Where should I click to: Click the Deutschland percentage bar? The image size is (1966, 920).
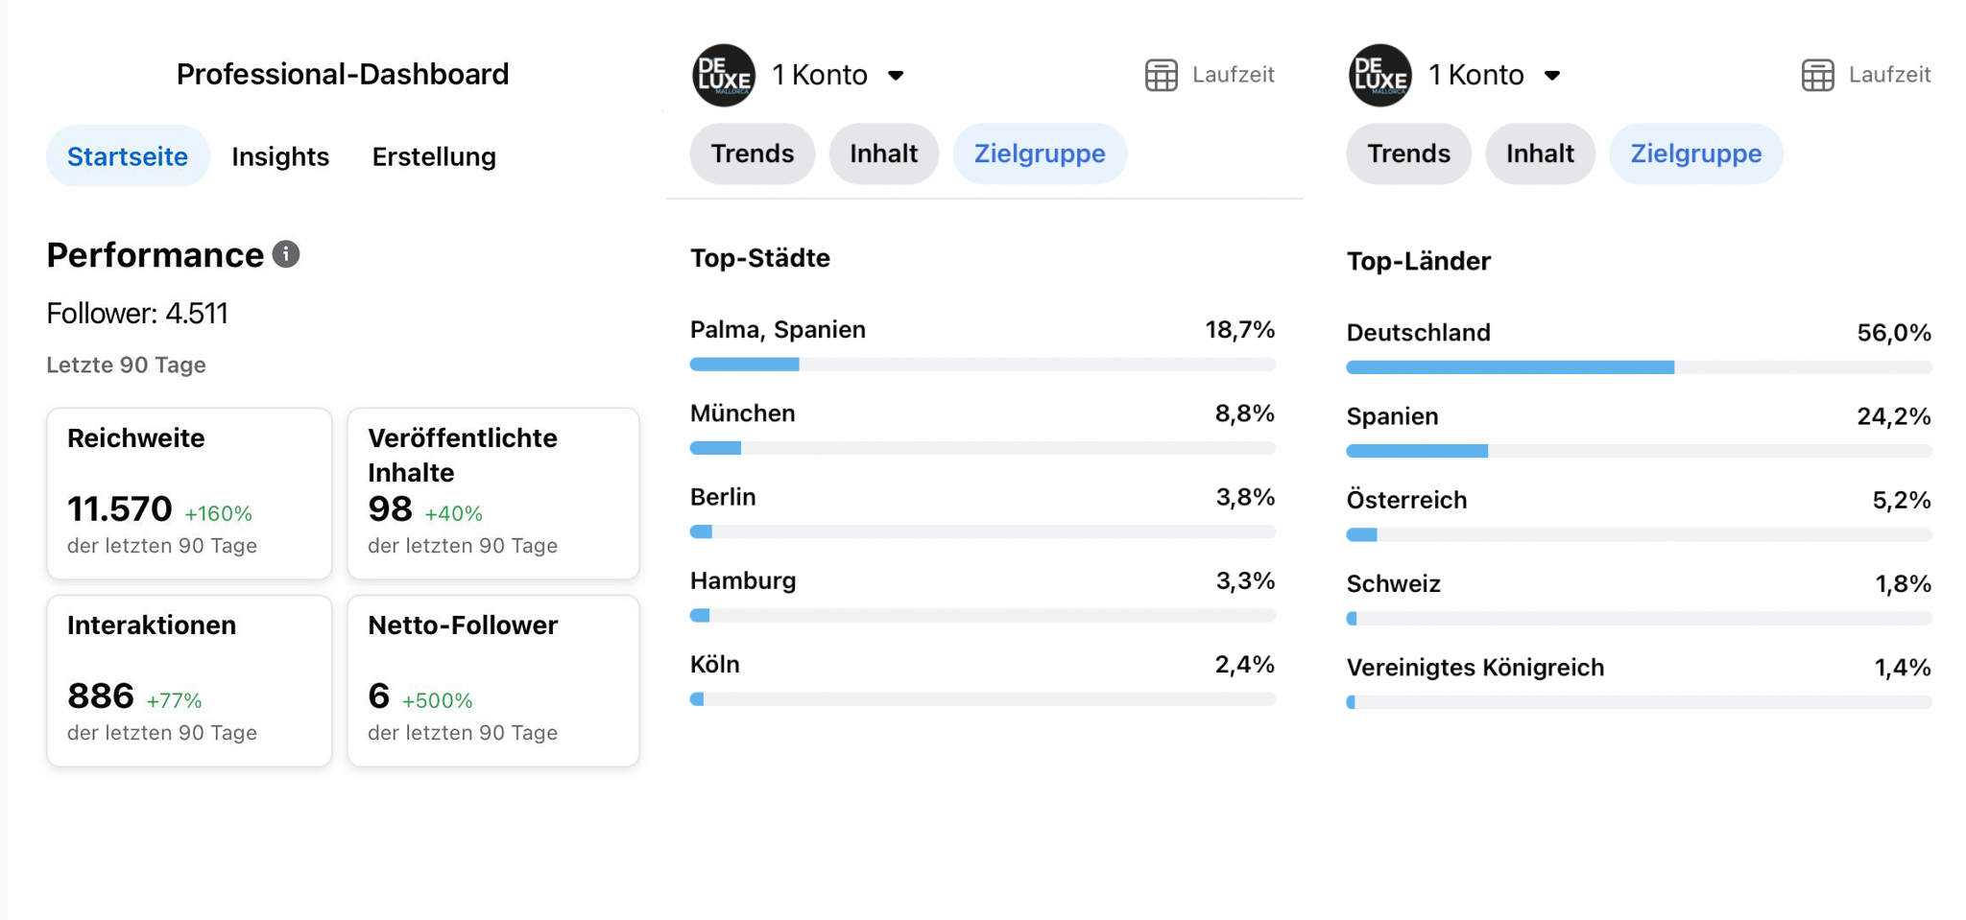[x=1639, y=367]
